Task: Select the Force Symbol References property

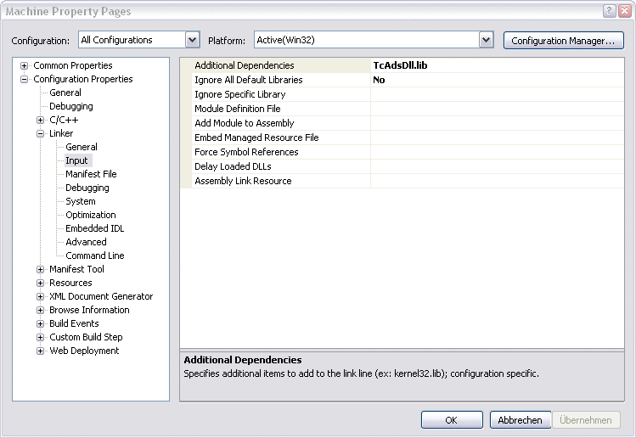Action: click(x=246, y=152)
